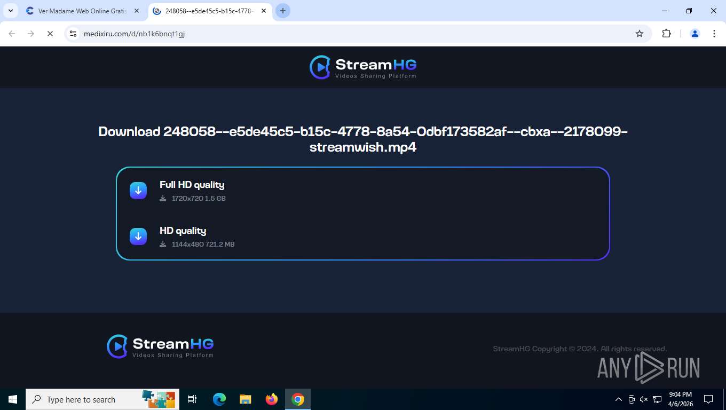The image size is (726, 410).
Task: Open the notification center icon
Action: (708, 399)
